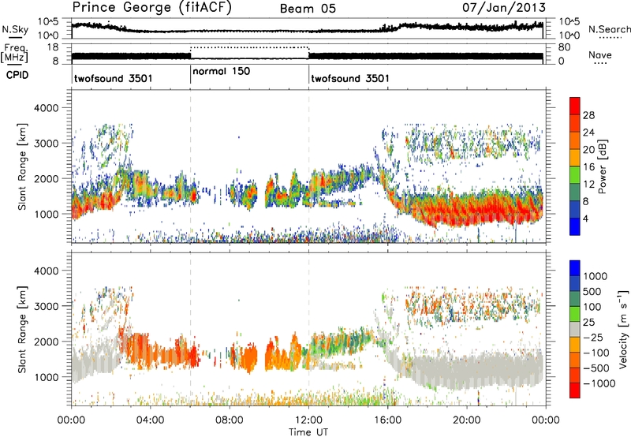The width and height of the screenshot is (631, 437).
Task: Click the "−25" tick on Velocity colorbar
Action: click(594, 337)
